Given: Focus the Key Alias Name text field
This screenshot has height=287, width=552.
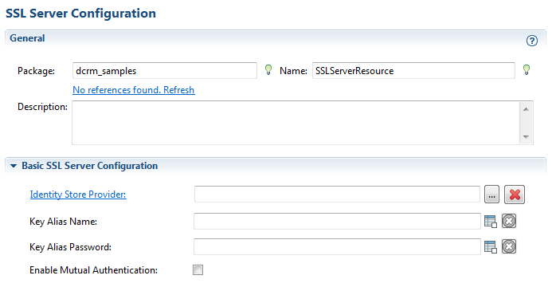Looking at the screenshot, I should 337,221.
